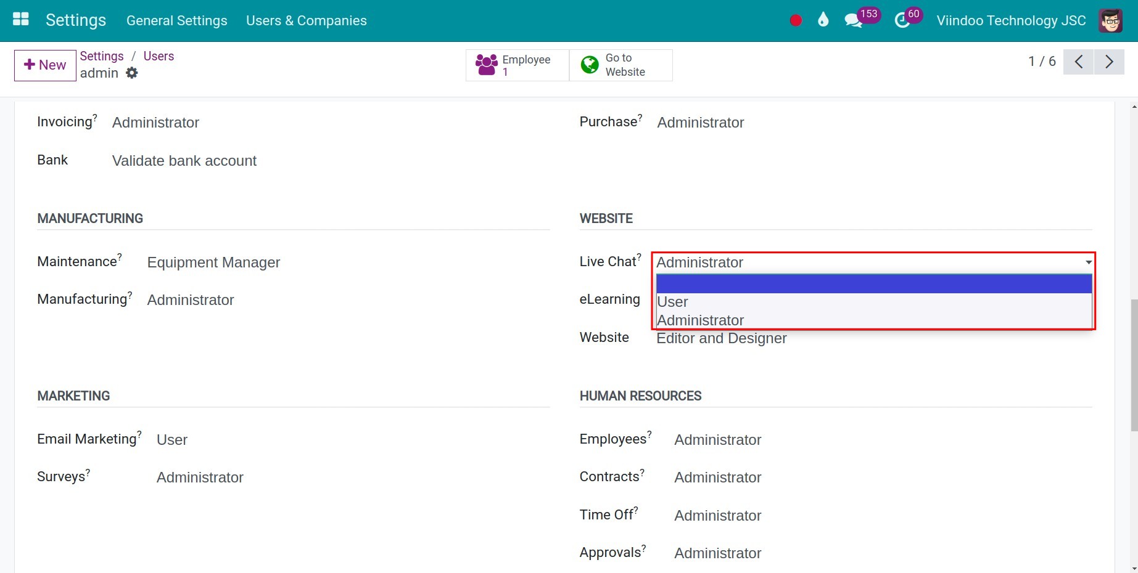Select blank option in Live Chat dropdown
Image resolution: width=1138 pixels, height=573 pixels.
pos(874,283)
